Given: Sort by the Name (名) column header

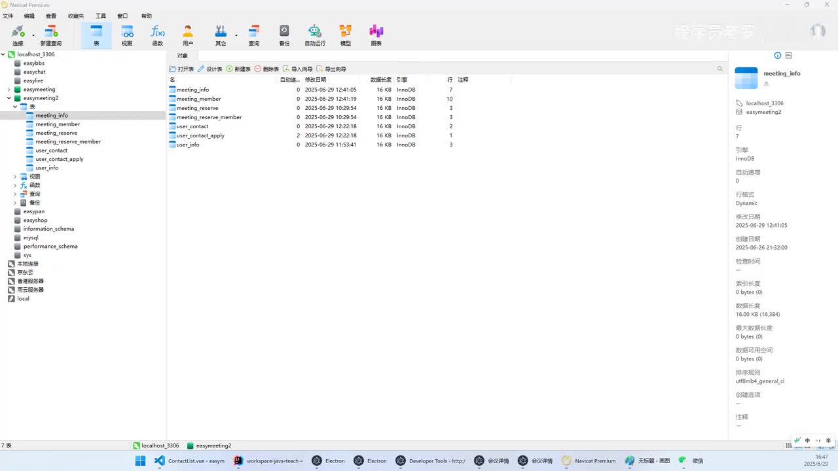Looking at the screenshot, I should 172,80.
